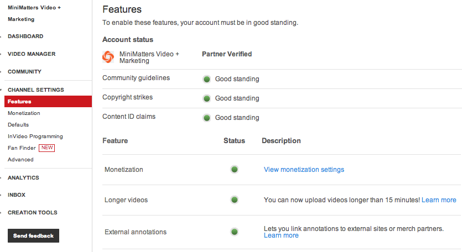462x252 pixels.
Task: Click the Community guidelines green status dot
Action: (207, 79)
